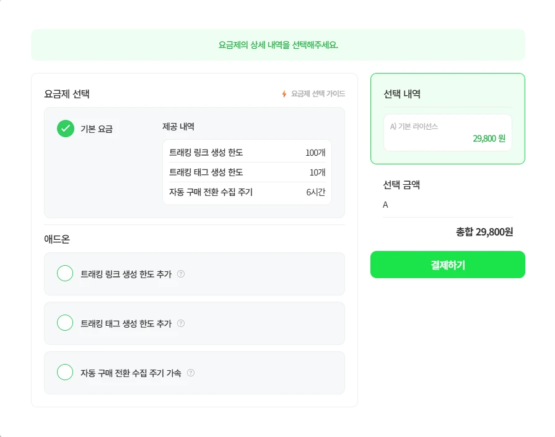Image resolution: width=555 pixels, height=437 pixels.
Task: Click the 트래킹 링크 생성 한도 100개 row
Action: pyautogui.click(x=247, y=153)
